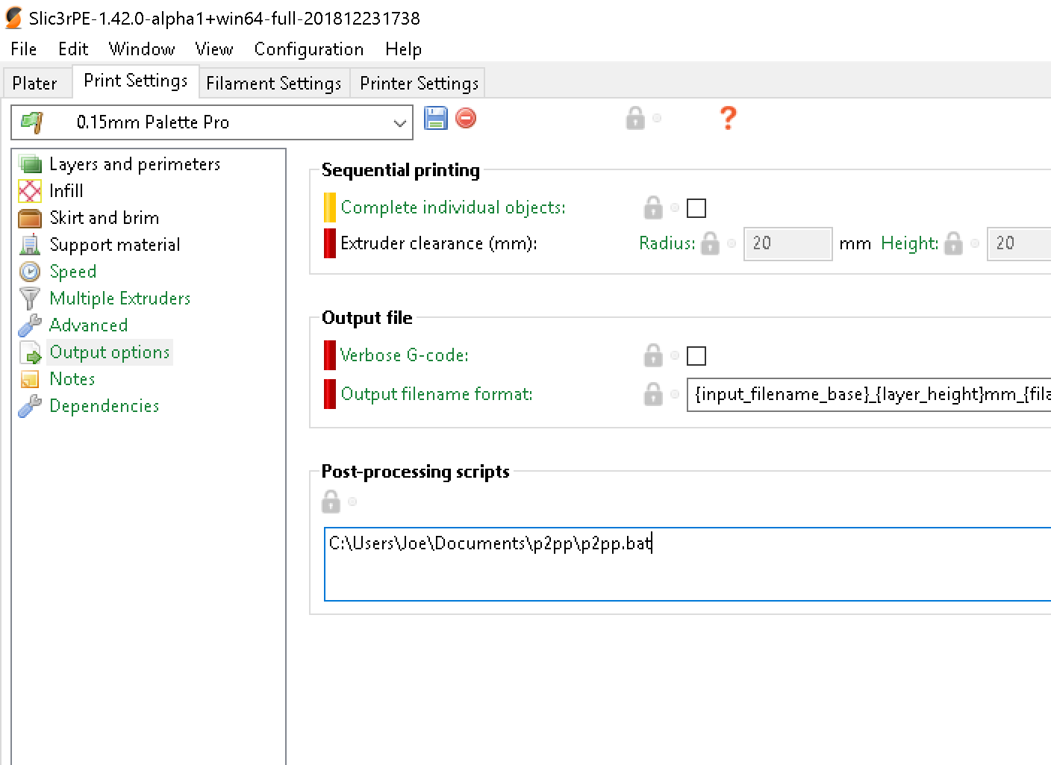Screen dimensions: 1051x765
Task: Open the View menu
Action: tap(214, 49)
